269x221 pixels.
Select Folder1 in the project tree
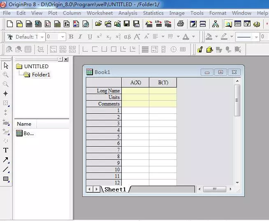pyautogui.click(x=41, y=75)
